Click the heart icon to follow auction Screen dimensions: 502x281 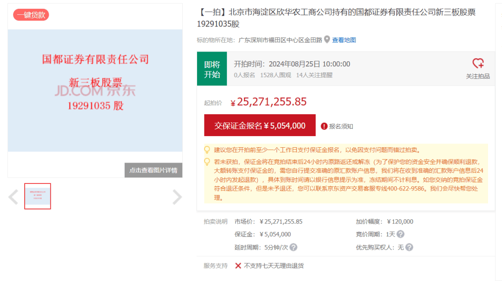[478, 63]
